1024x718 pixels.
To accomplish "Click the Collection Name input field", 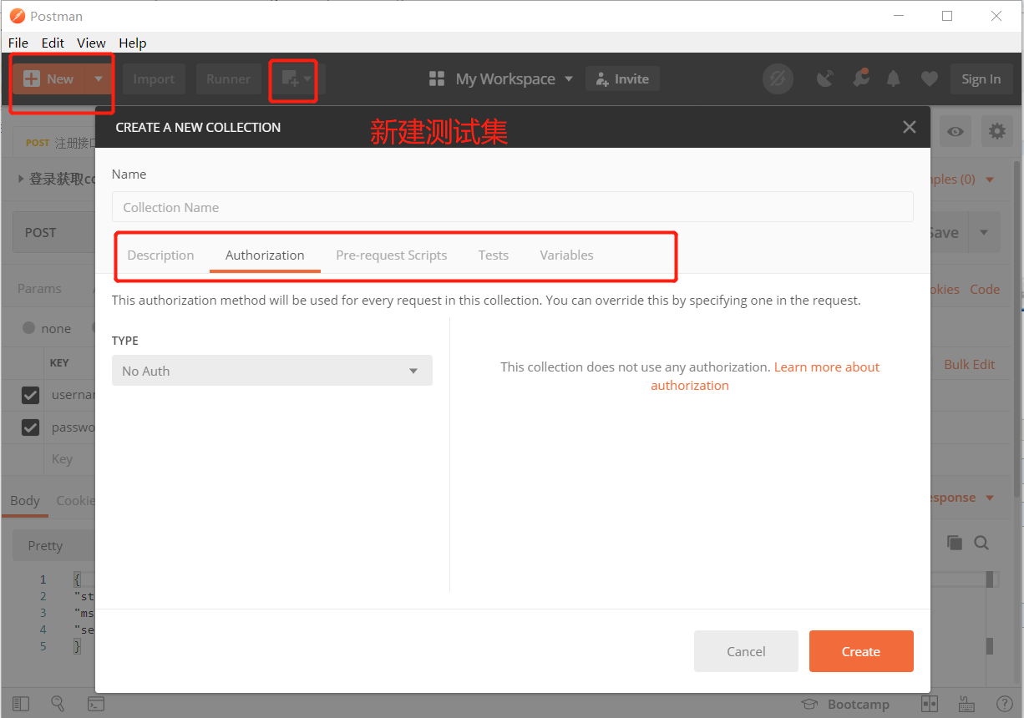I will [513, 206].
